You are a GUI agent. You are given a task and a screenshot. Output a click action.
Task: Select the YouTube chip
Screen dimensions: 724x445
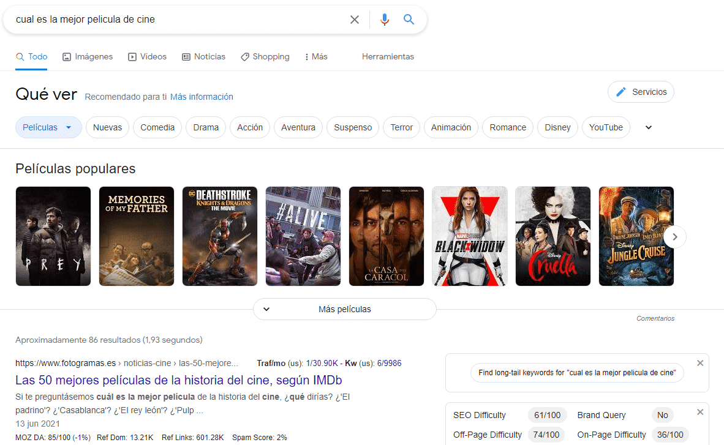606,127
